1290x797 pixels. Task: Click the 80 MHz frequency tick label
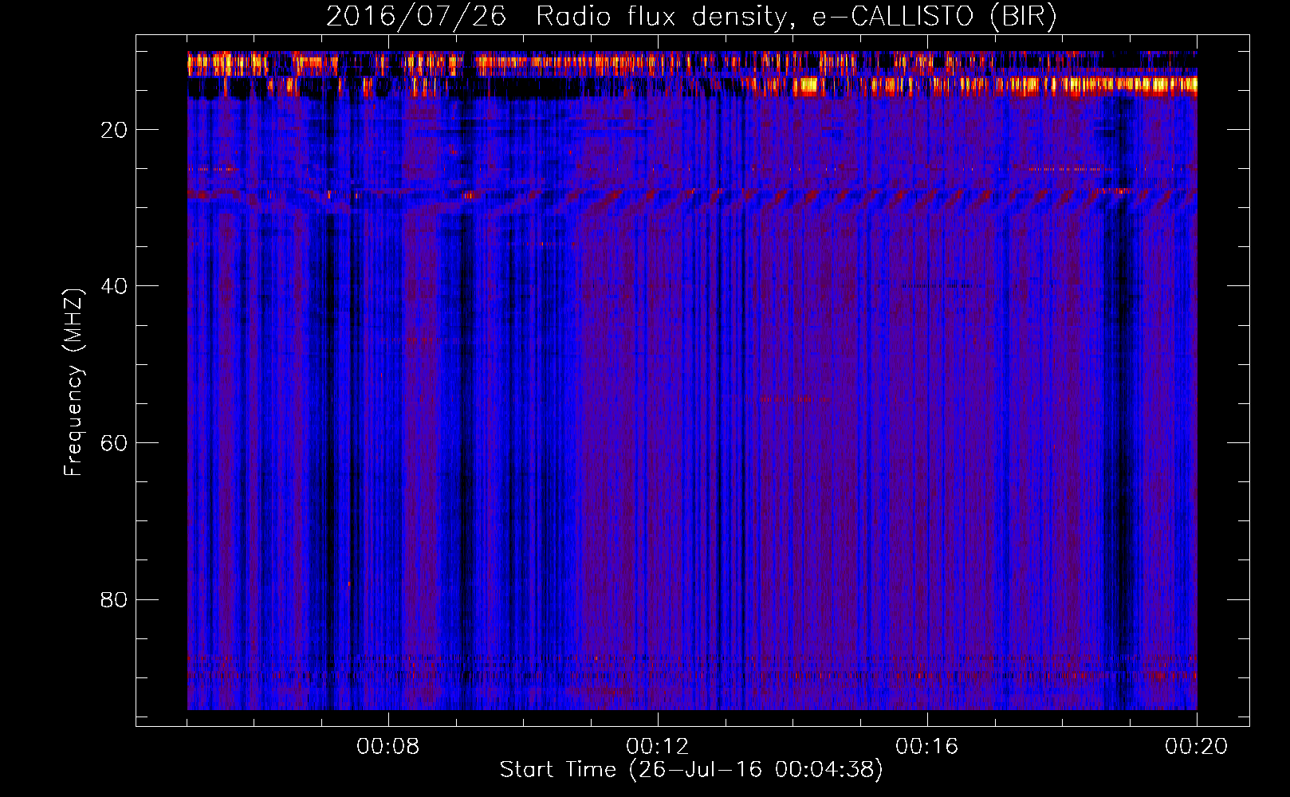point(114,599)
